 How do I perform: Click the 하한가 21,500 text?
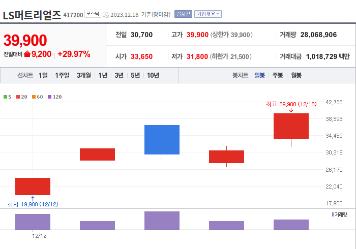(231, 56)
